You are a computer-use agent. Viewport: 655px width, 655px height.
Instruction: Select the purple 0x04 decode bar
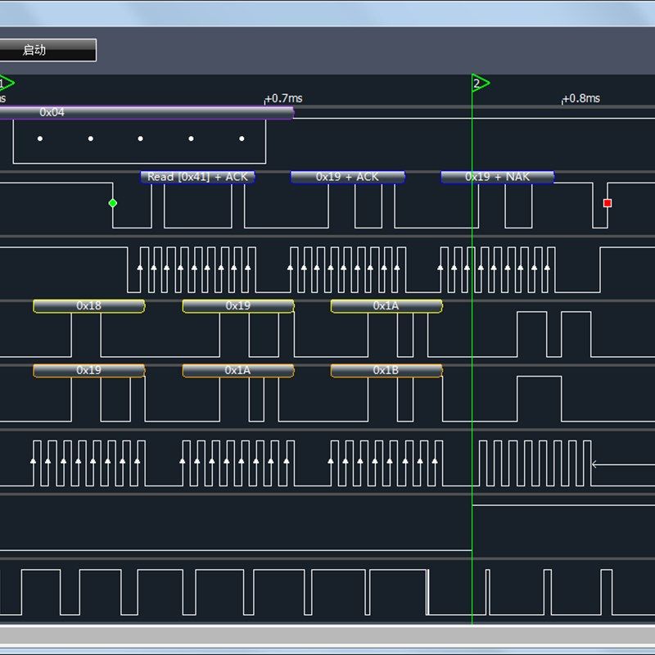coord(147,112)
